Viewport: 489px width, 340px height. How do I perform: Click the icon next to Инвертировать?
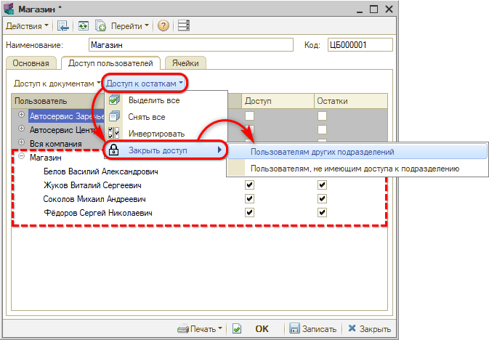pyautogui.click(x=114, y=134)
